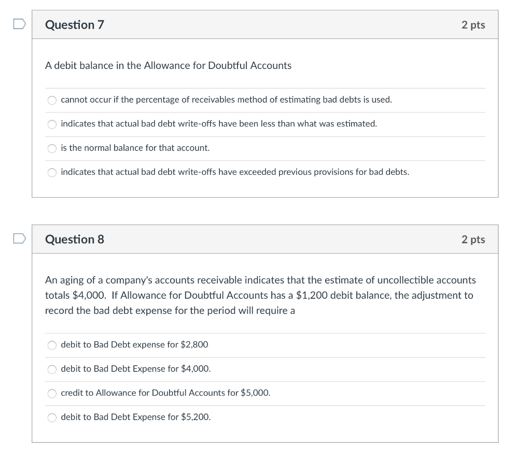The image size is (531, 459).
Task: Click the '2 pts' label on Question 7
Action: pos(473,24)
